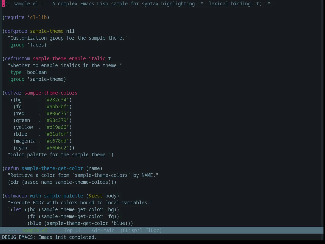Click "lexical-binding: t;" in the header comment
This screenshot has height=244, width=325.
[x=235, y=4]
